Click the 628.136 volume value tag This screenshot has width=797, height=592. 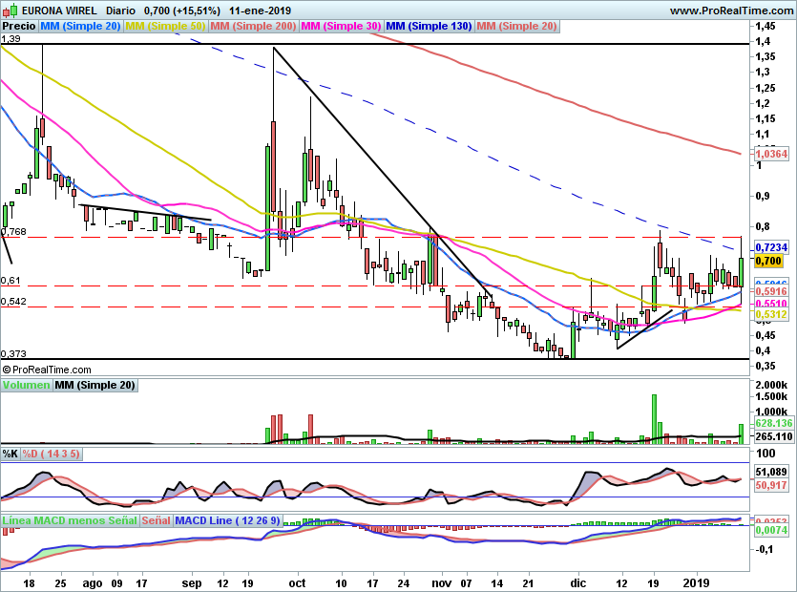point(774,423)
